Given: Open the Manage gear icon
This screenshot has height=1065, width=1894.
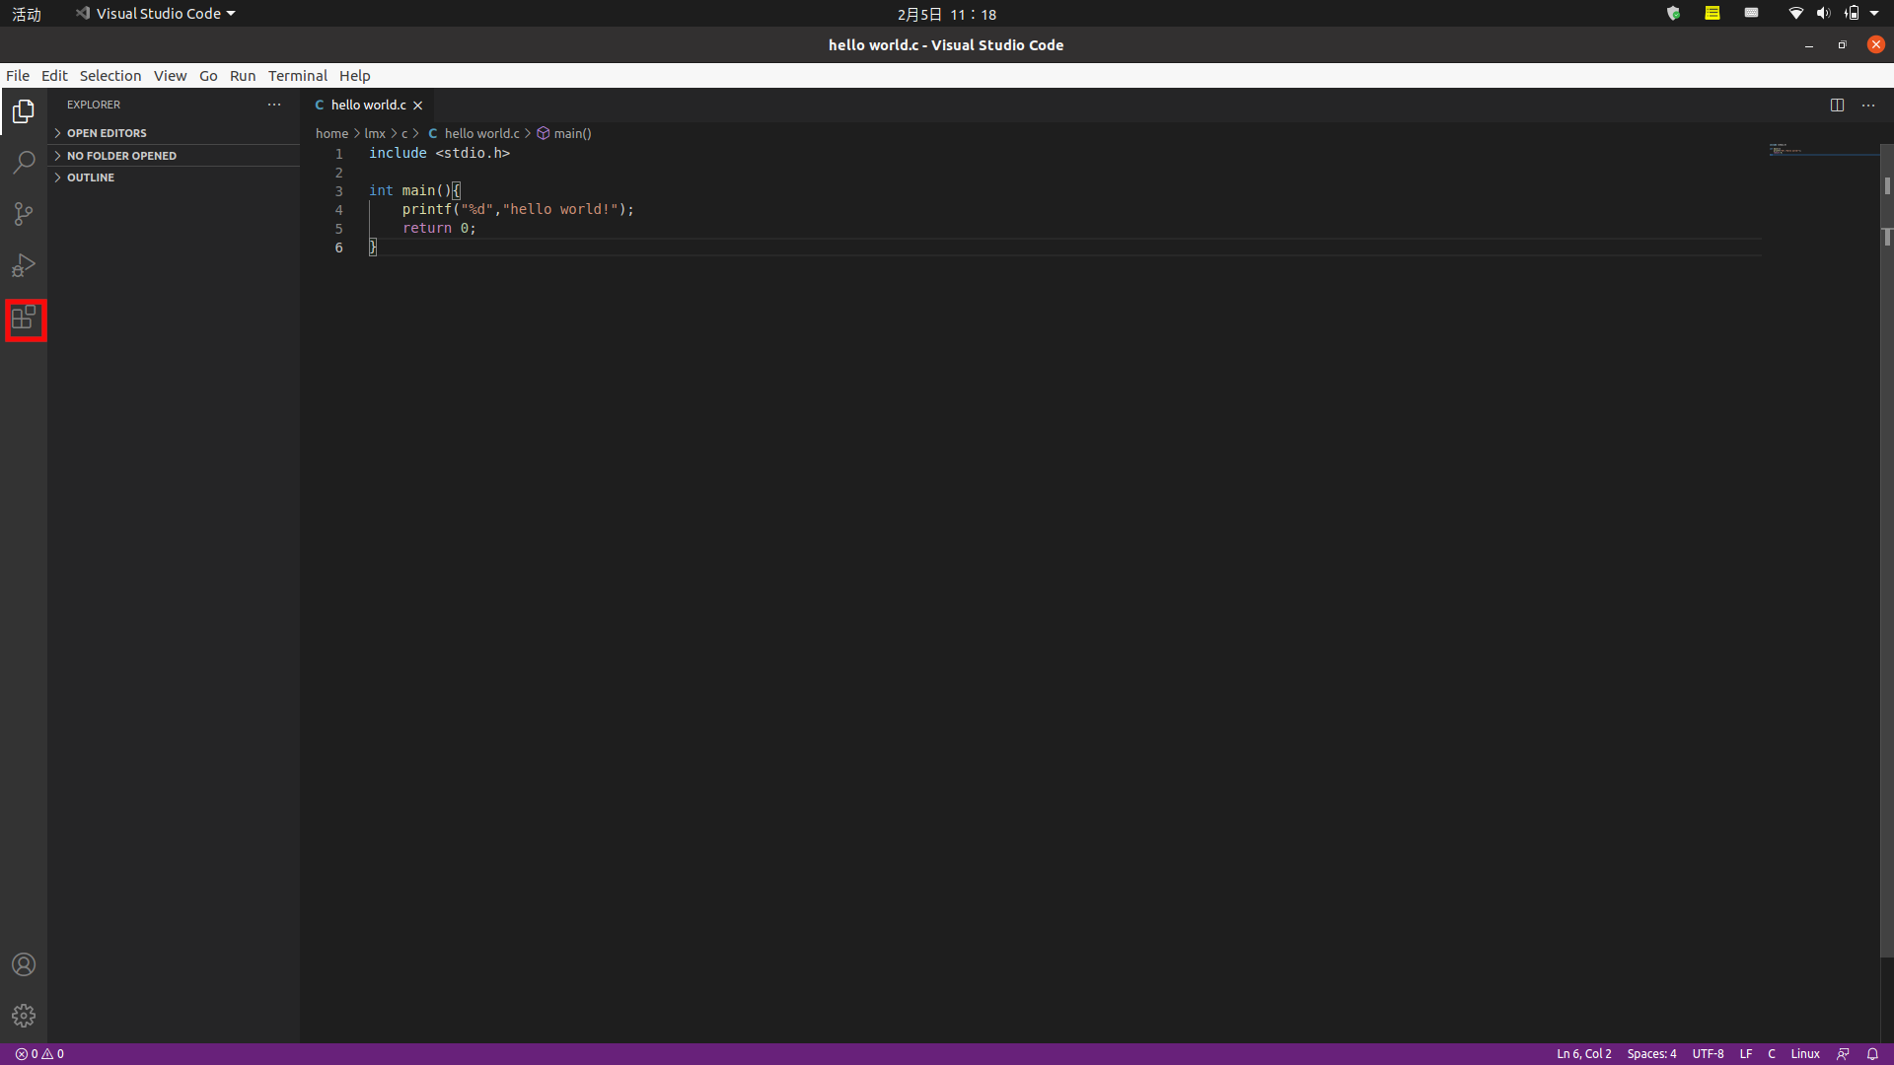Looking at the screenshot, I should (x=24, y=1016).
